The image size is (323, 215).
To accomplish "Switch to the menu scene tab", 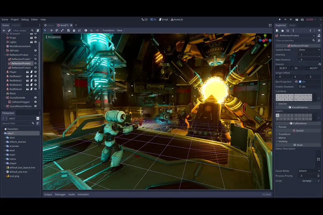I will coord(49,25).
